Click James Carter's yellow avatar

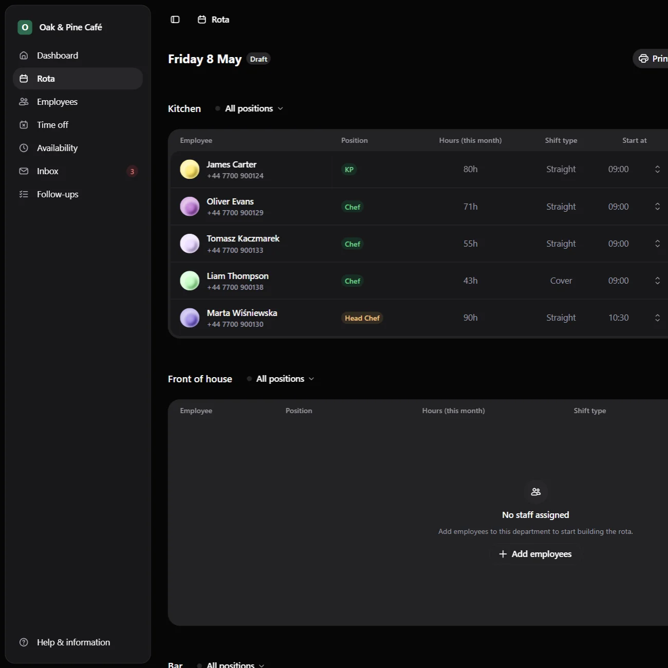coord(190,169)
